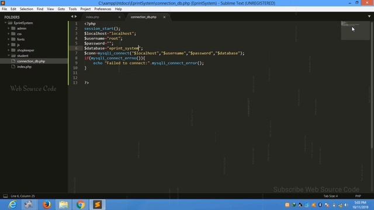Close the connection_db.php tab
This screenshot has width=374, height=210.
pos(164,17)
